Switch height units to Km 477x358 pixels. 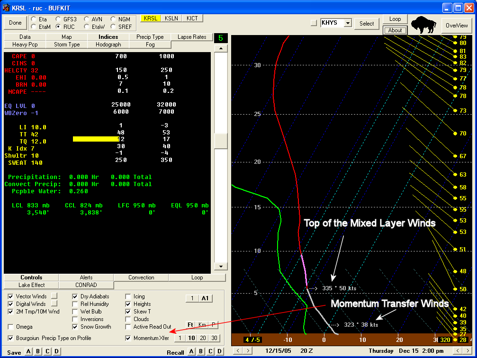point(202,325)
